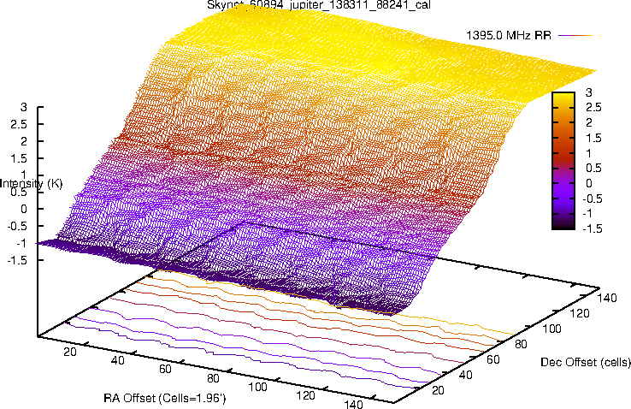
Task: Click tick value -1 on the intensity axis
Action: point(21,243)
